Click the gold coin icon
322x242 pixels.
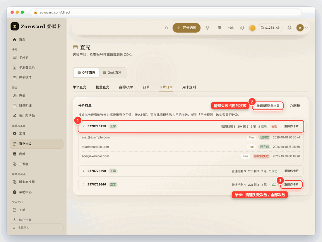(252, 28)
